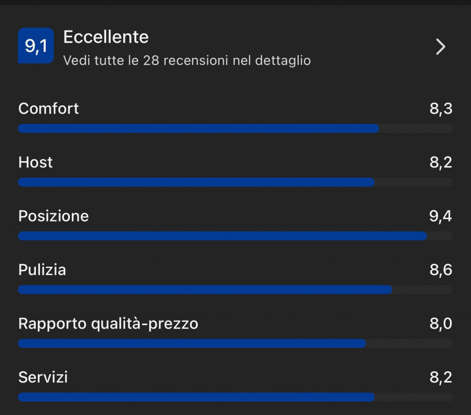The width and height of the screenshot is (471, 415).
Task: Select the 8,0 qualità-prezzo score value
Action: (441, 324)
